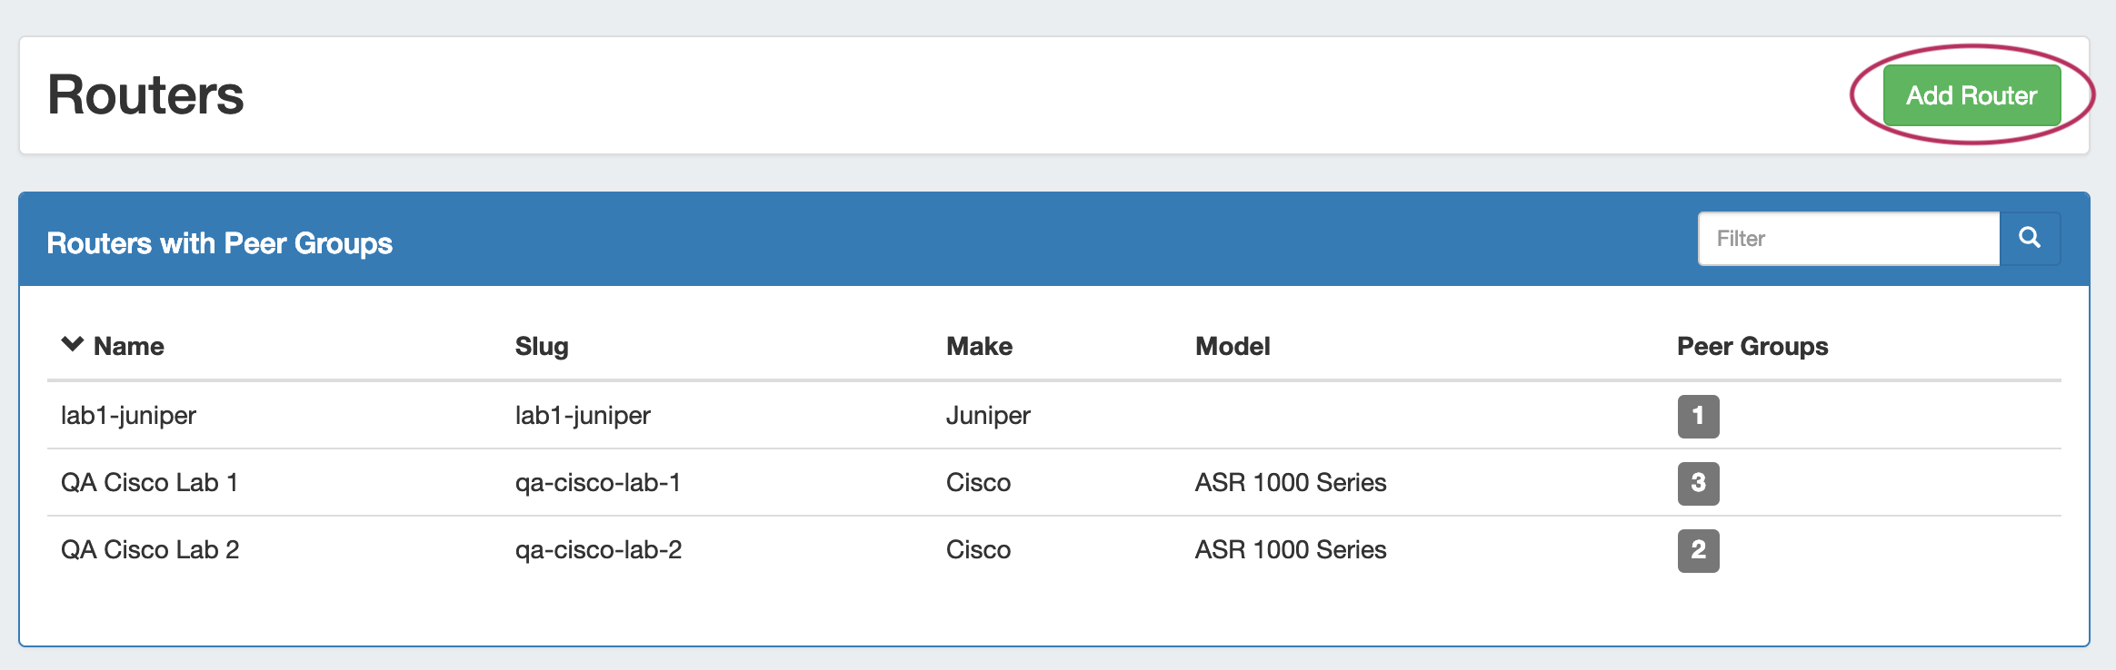
Task: Focus the Filter text field
Action: point(1848,239)
